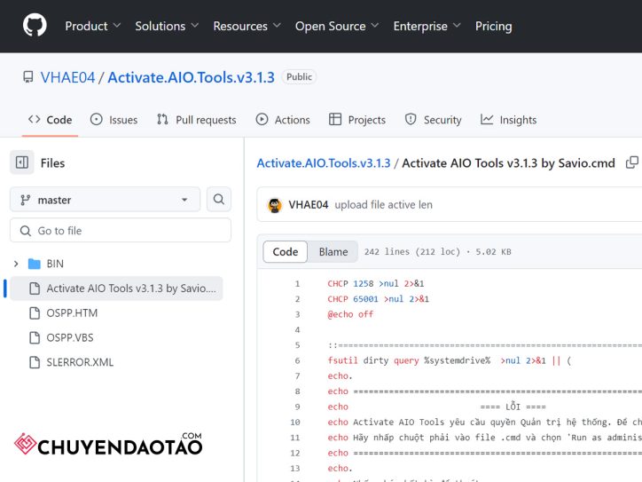Open the Insights tab

[x=508, y=120]
